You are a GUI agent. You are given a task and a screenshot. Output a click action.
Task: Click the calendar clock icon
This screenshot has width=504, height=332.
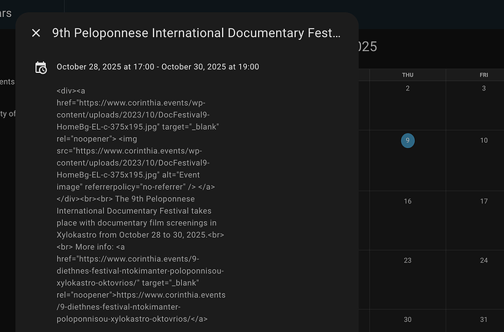coord(41,67)
